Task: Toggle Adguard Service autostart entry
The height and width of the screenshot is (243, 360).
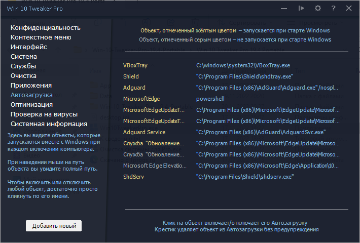Action: [144, 132]
